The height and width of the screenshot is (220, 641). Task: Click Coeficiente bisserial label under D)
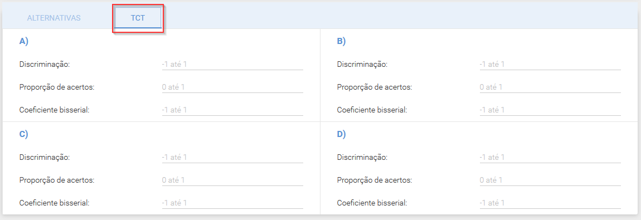pyautogui.click(x=372, y=203)
